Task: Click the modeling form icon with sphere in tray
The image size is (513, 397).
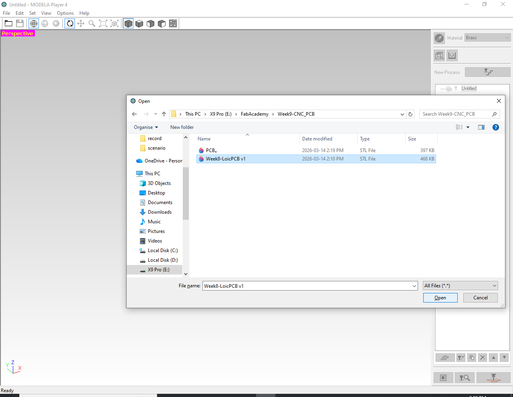Action: coord(452,56)
